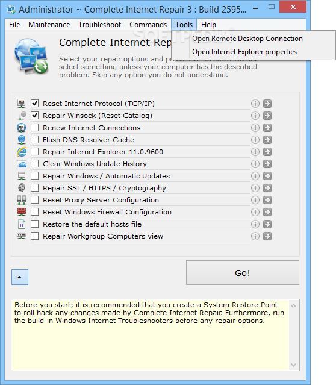Uncheck Reset Internet Protocol (TCP/IP)
The image size is (336, 385).
point(34,104)
